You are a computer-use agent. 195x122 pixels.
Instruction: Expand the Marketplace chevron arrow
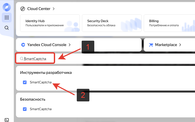(x=180, y=45)
